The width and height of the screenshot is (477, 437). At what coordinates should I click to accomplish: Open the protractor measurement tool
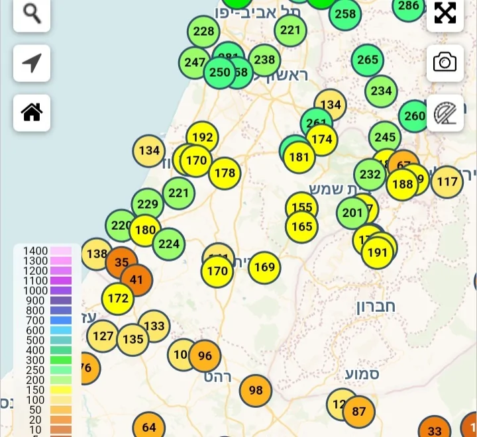click(x=445, y=113)
